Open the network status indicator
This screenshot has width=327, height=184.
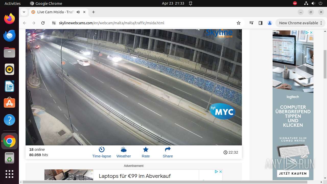306,3
